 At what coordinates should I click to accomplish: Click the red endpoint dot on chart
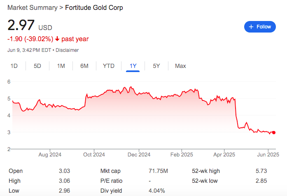(x=274, y=133)
